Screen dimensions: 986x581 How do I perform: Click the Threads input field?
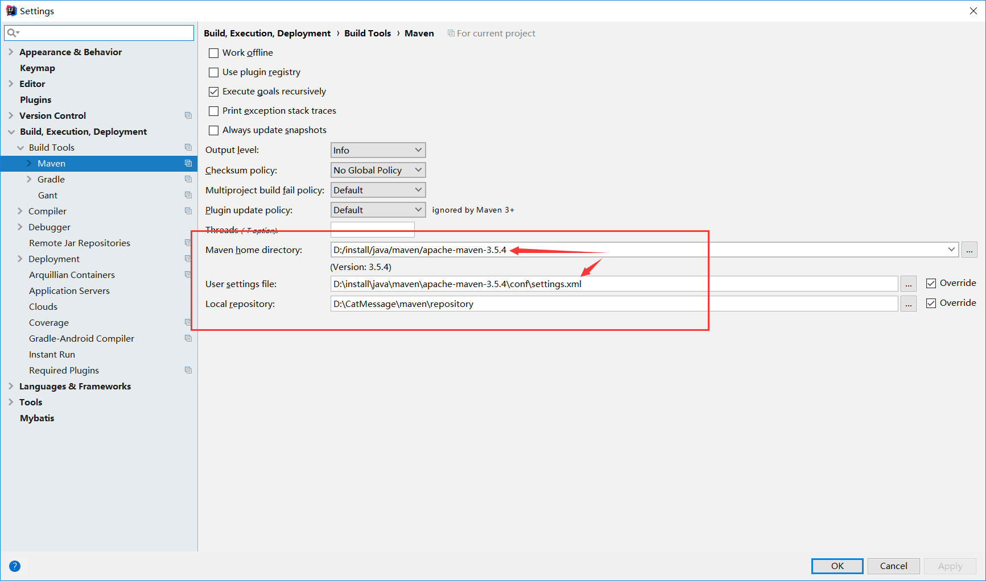coord(373,229)
